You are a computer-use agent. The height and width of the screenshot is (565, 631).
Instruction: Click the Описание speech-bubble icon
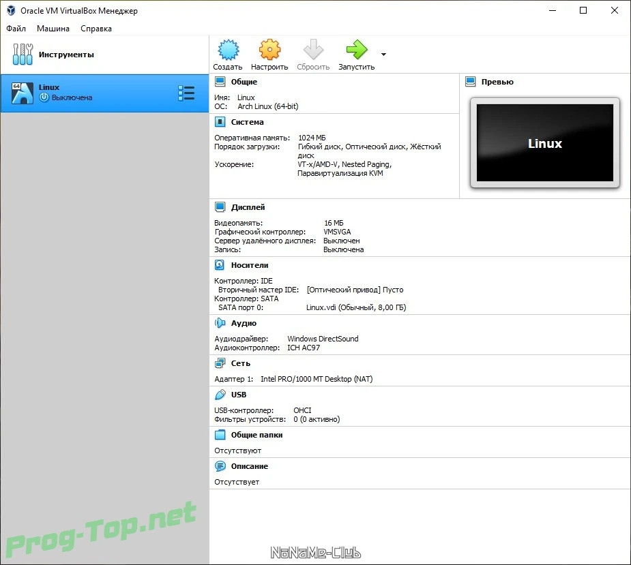pos(220,466)
